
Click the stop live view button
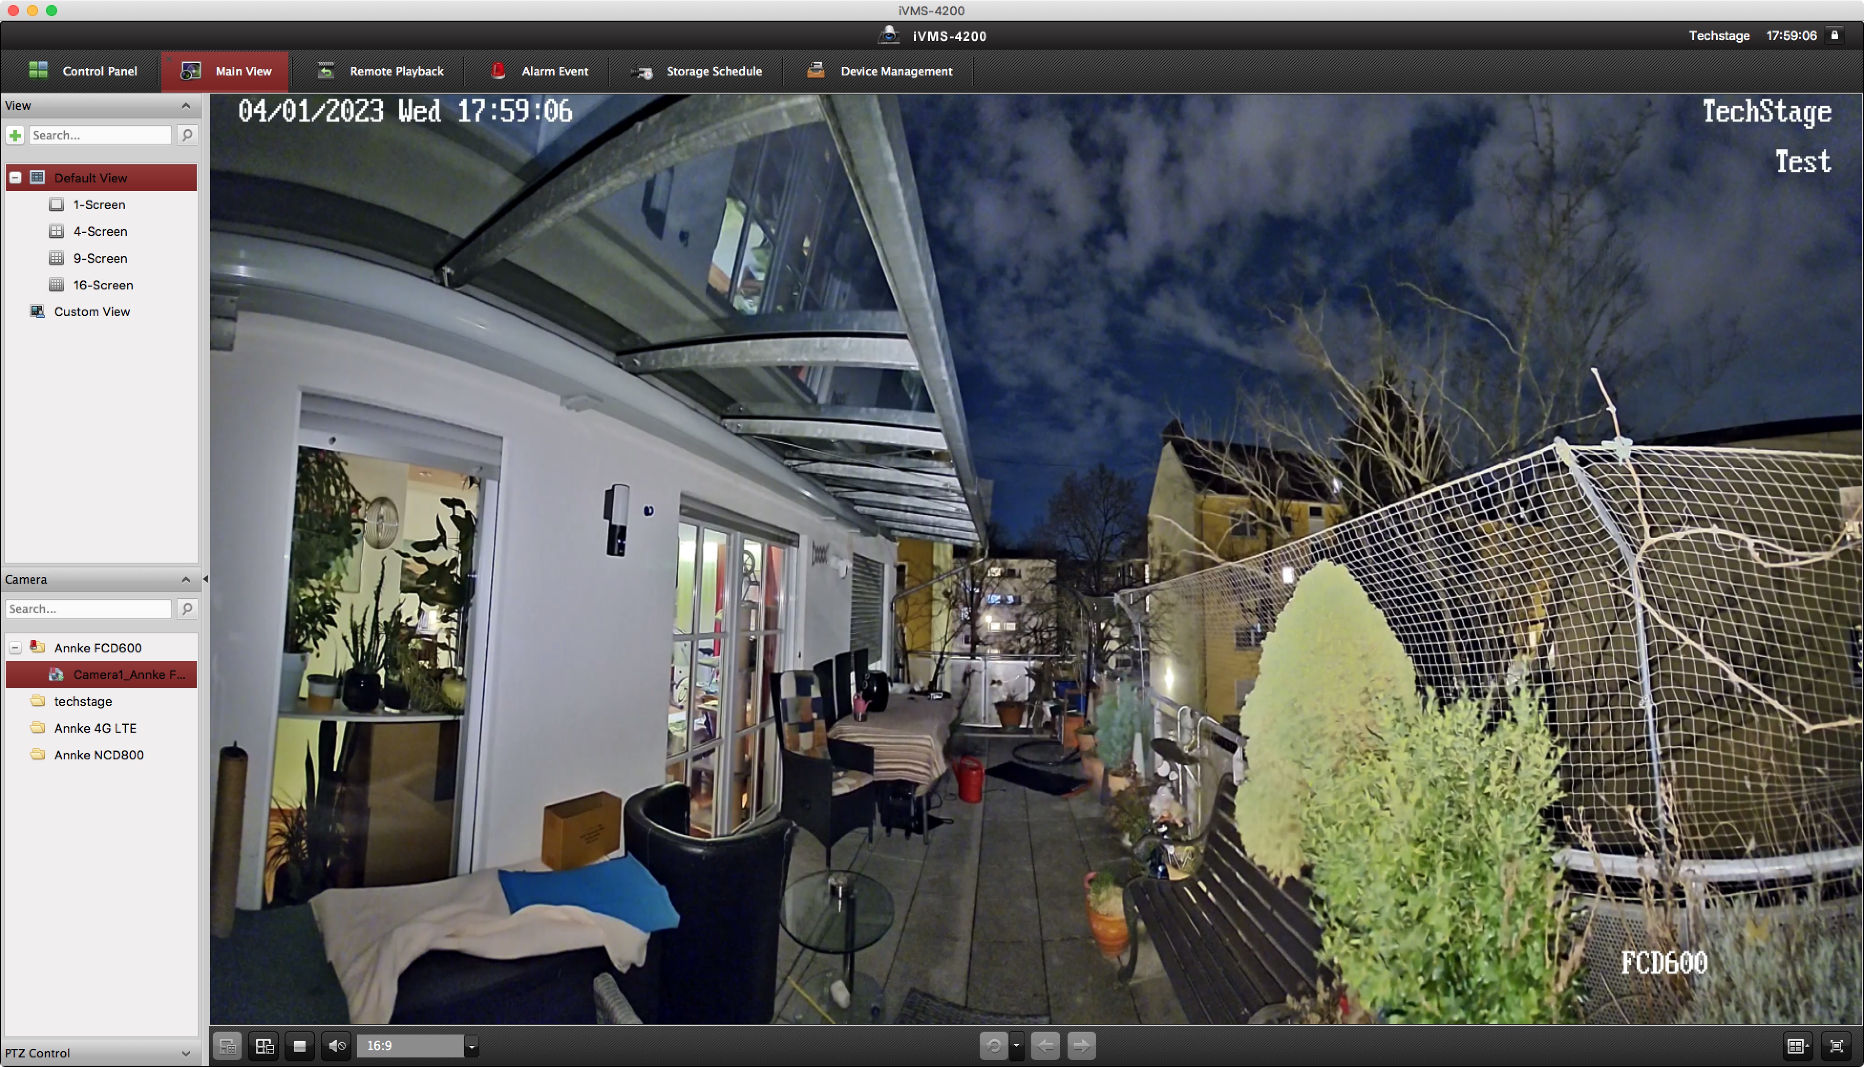pos(299,1046)
